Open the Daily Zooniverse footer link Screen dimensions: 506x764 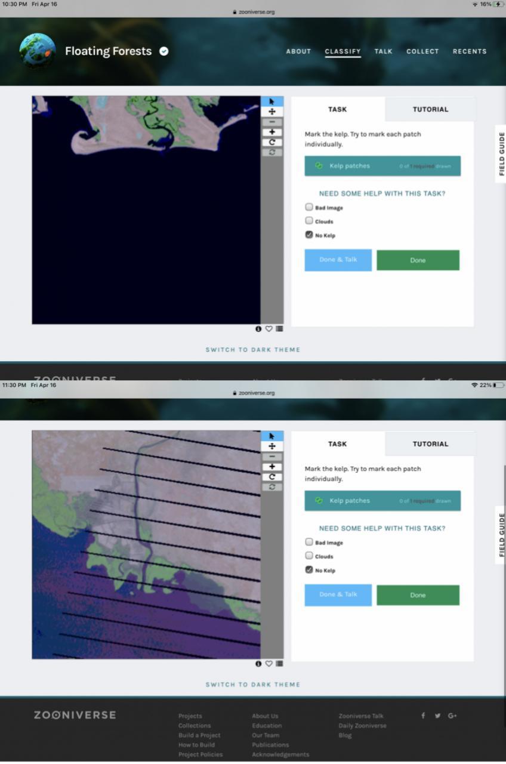[362, 726]
